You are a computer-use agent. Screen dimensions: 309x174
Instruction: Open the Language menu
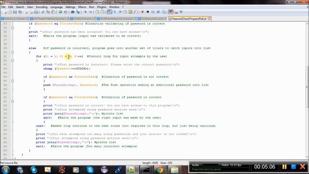(x=56, y=7)
